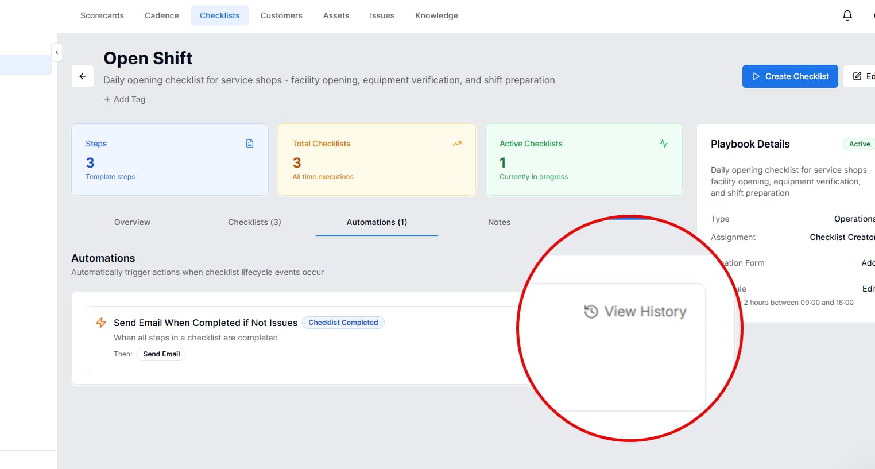
Task: Switch to the Overview tab
Action: pyautogui.click(x=132, y=222)
